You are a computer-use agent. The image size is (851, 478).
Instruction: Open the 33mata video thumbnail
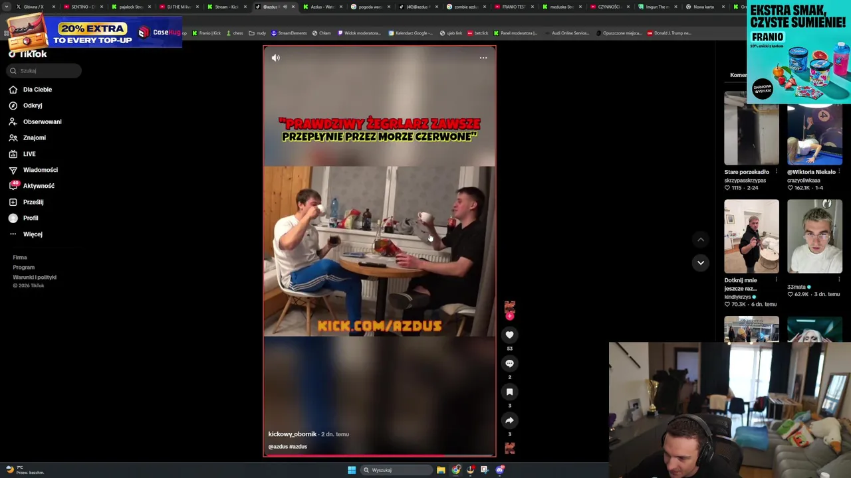814,236
